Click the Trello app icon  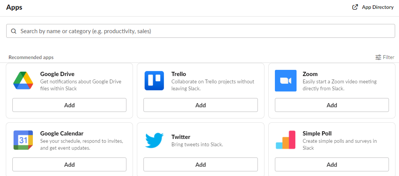click(x=154, y=81)
